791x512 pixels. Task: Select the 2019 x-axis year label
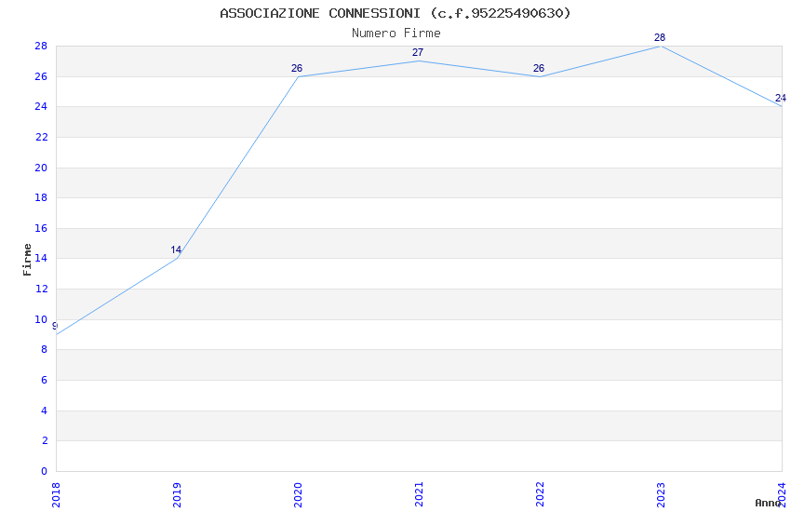pos(177,495)
